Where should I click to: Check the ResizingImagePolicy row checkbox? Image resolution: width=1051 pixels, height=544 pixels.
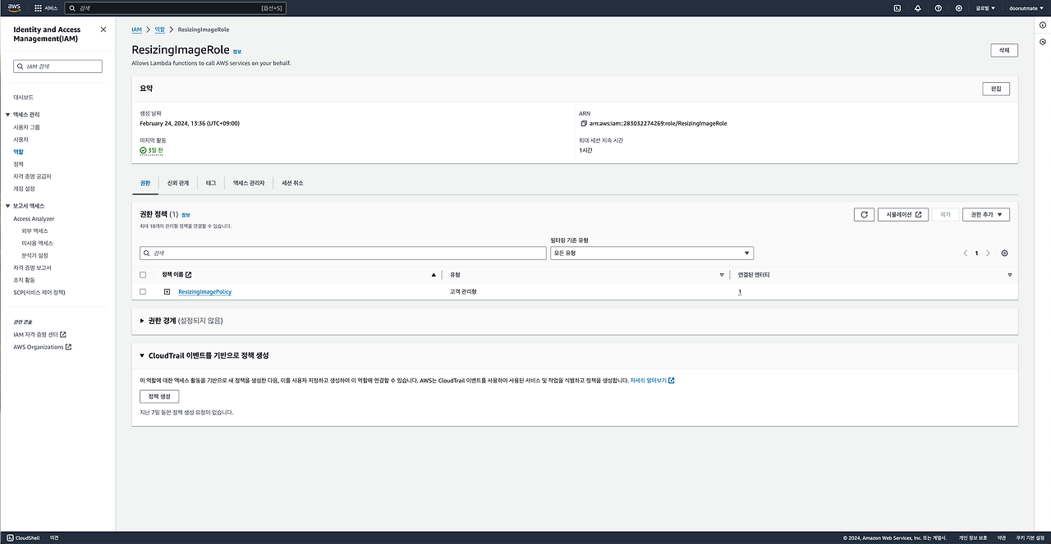pos(143,291)
